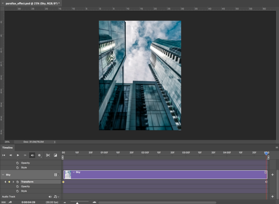Click the 30.00 fps frame rate label
279x204 pixels.
(x=52, y=202)
